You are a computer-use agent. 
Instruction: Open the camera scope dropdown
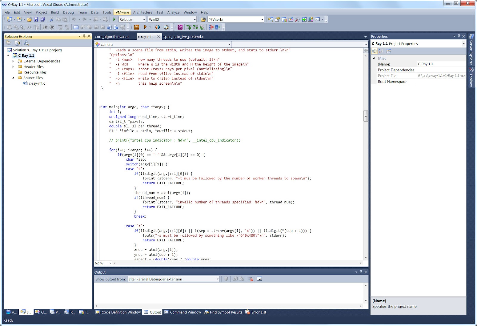(x=229, y=44)
